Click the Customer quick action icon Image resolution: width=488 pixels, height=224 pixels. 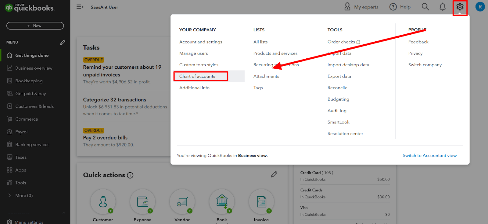pos(103,202)
